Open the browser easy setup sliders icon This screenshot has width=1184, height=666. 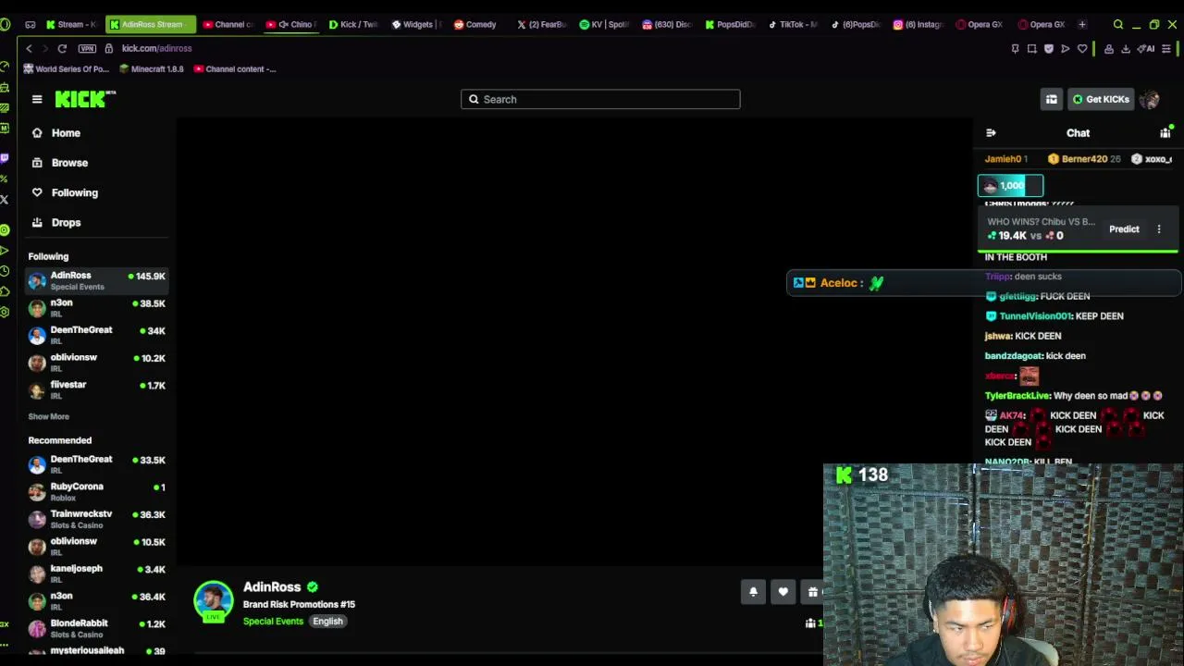coord(1167,48)
